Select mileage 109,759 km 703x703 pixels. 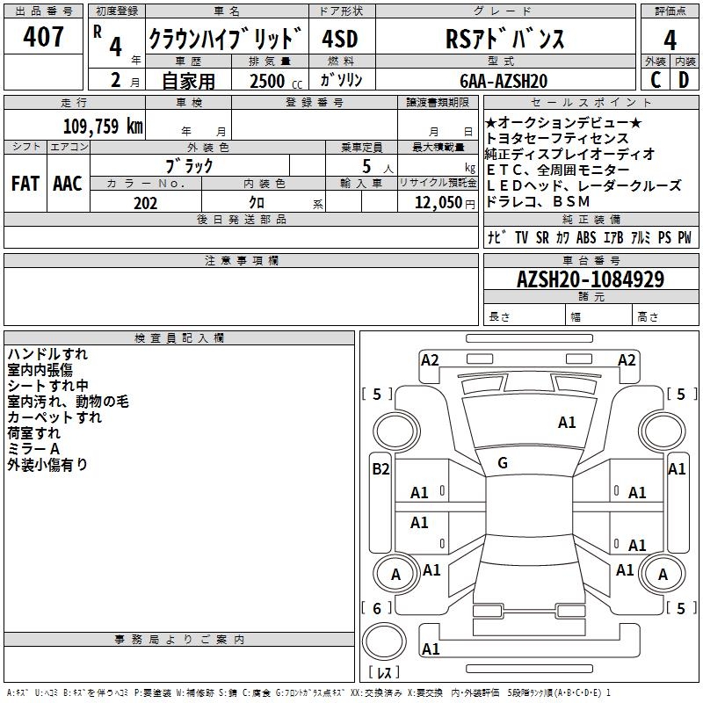pos(103,126)
